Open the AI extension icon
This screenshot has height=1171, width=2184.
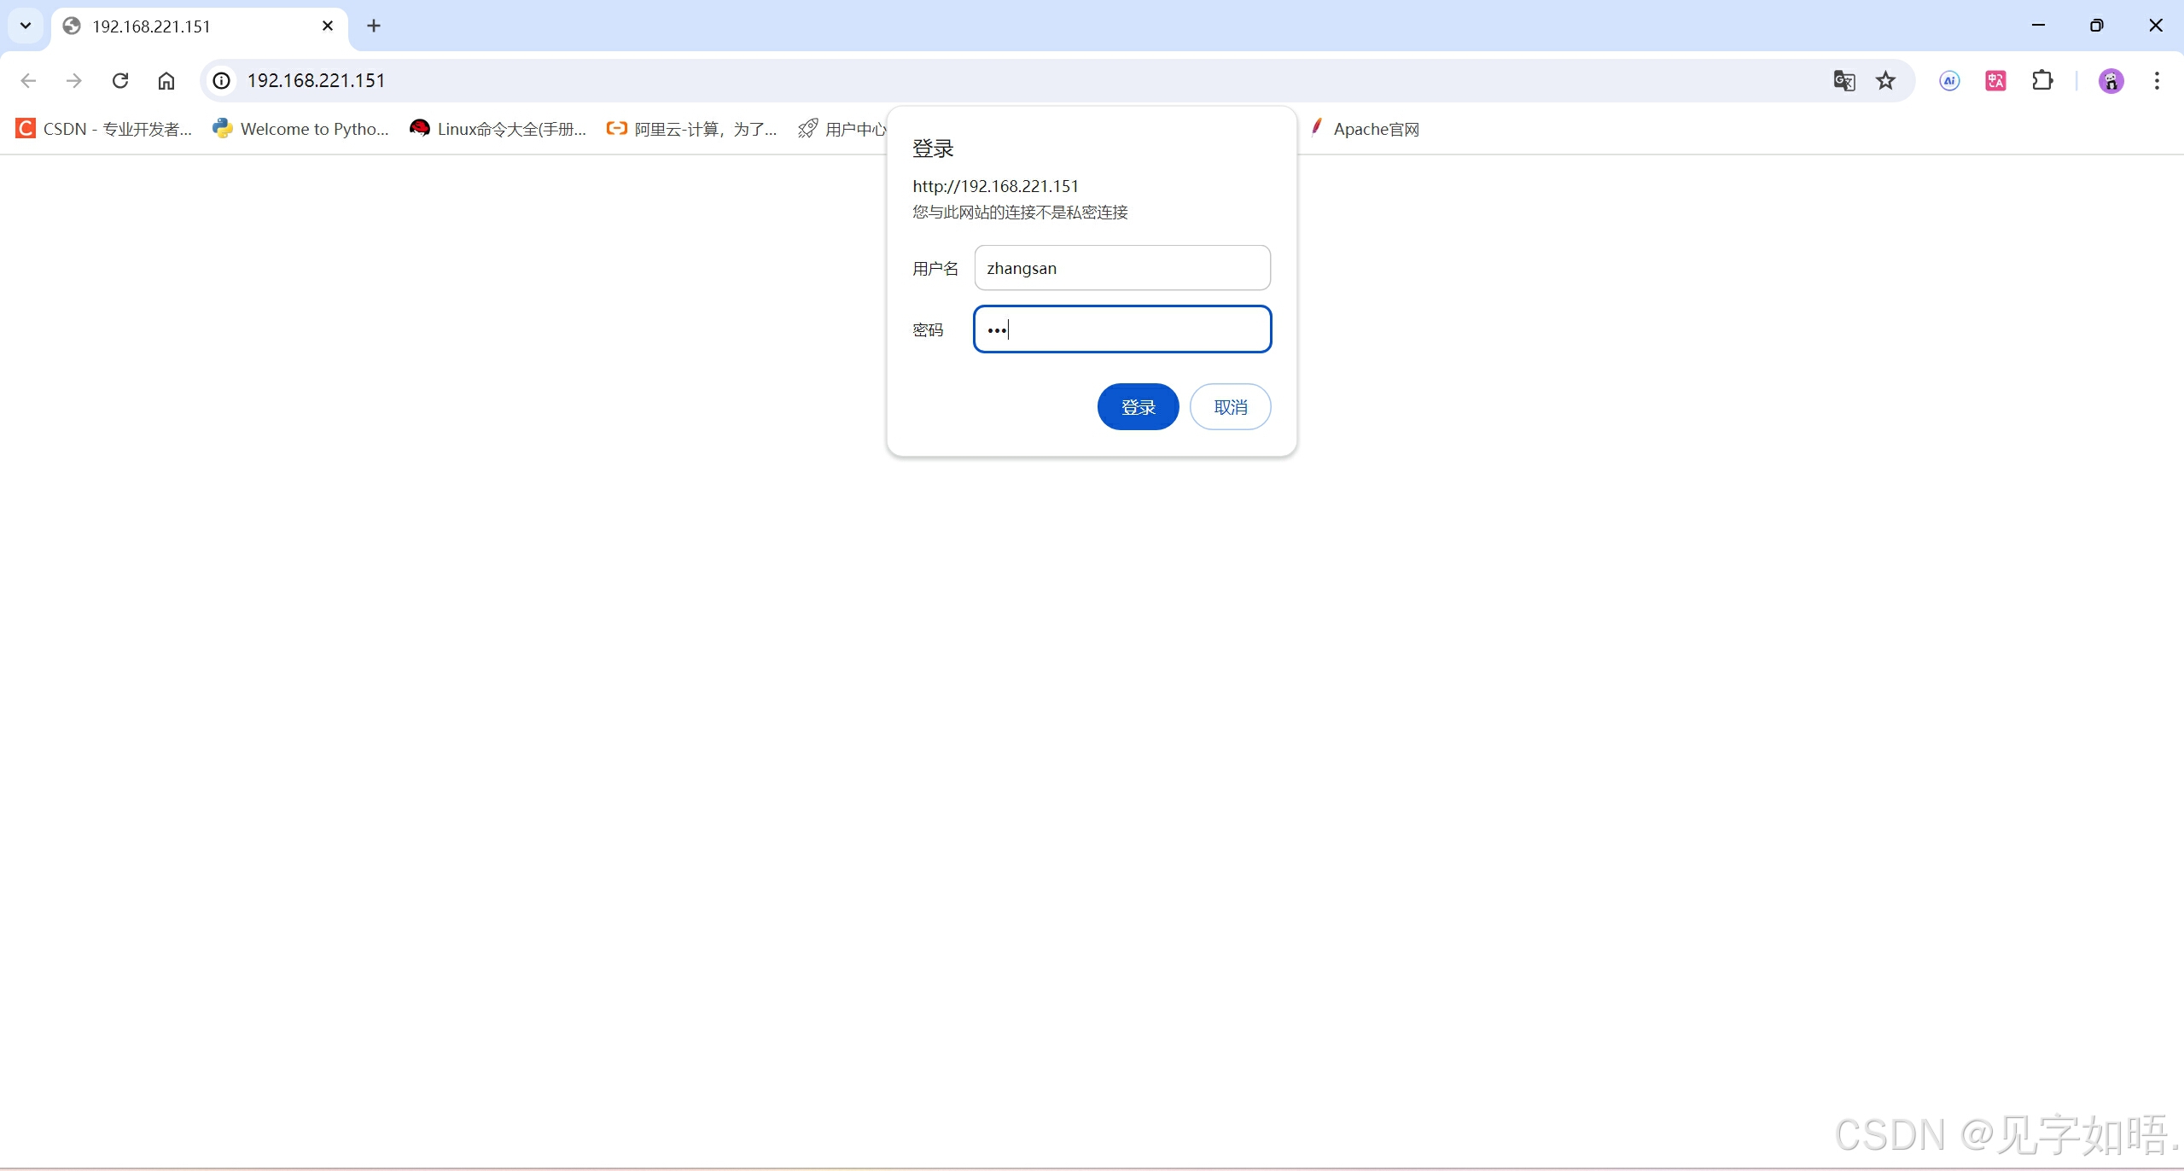(1949, 80)
